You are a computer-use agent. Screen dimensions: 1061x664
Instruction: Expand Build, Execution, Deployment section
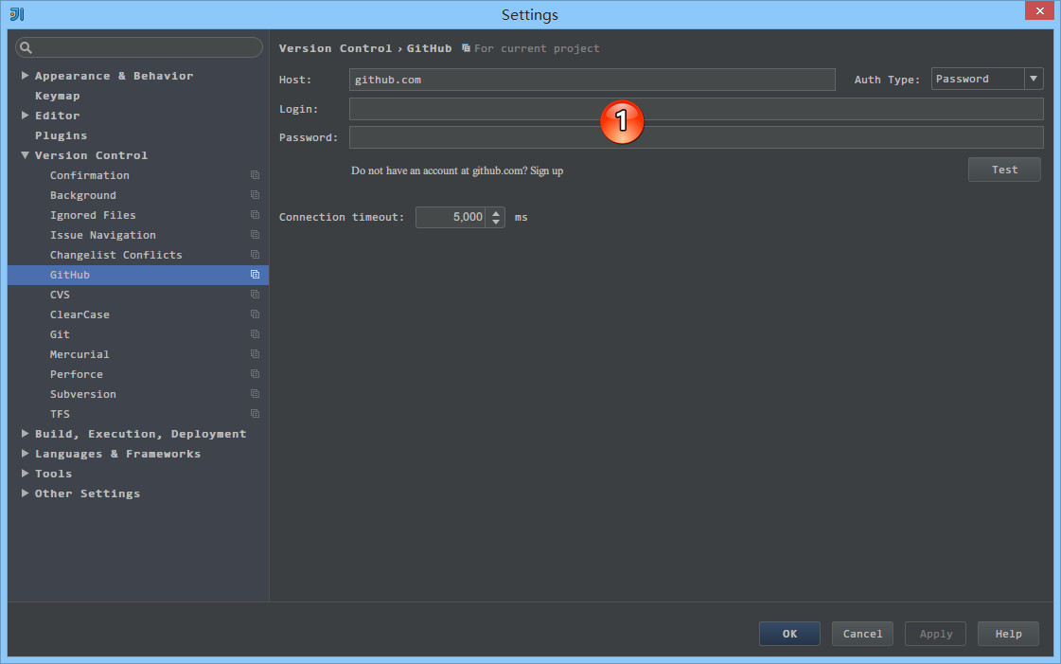point(25,434)
